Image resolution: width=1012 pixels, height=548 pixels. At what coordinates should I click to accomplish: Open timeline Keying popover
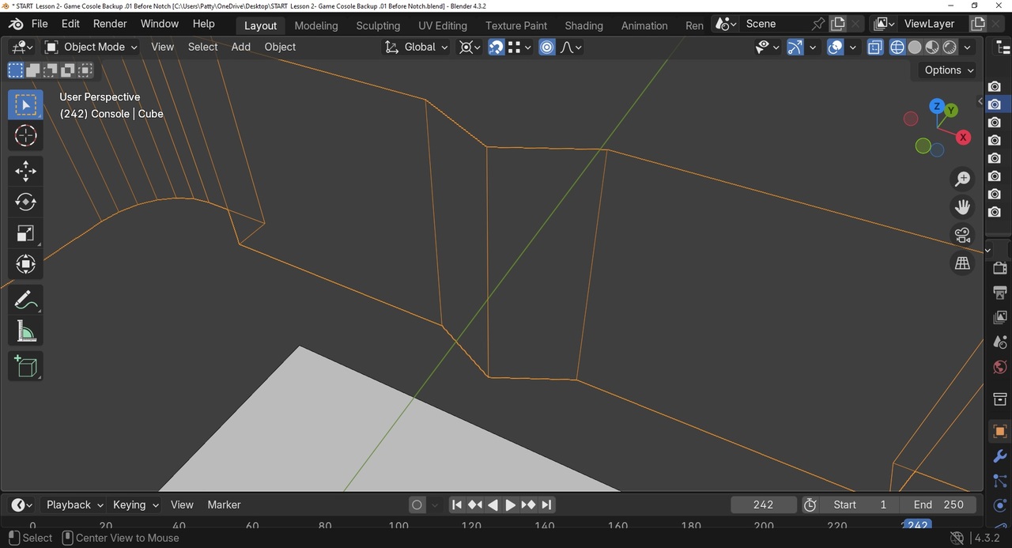pyautogui.click(x=135, y=505)
